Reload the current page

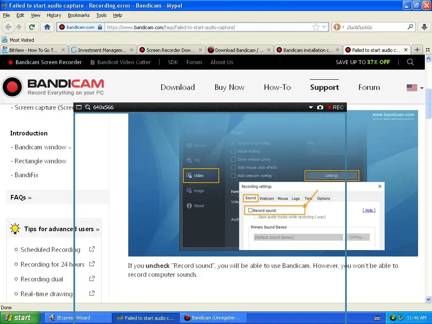[x=32, y=27]
